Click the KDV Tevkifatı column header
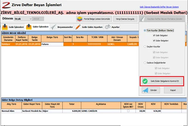 [x=171, y=105]
